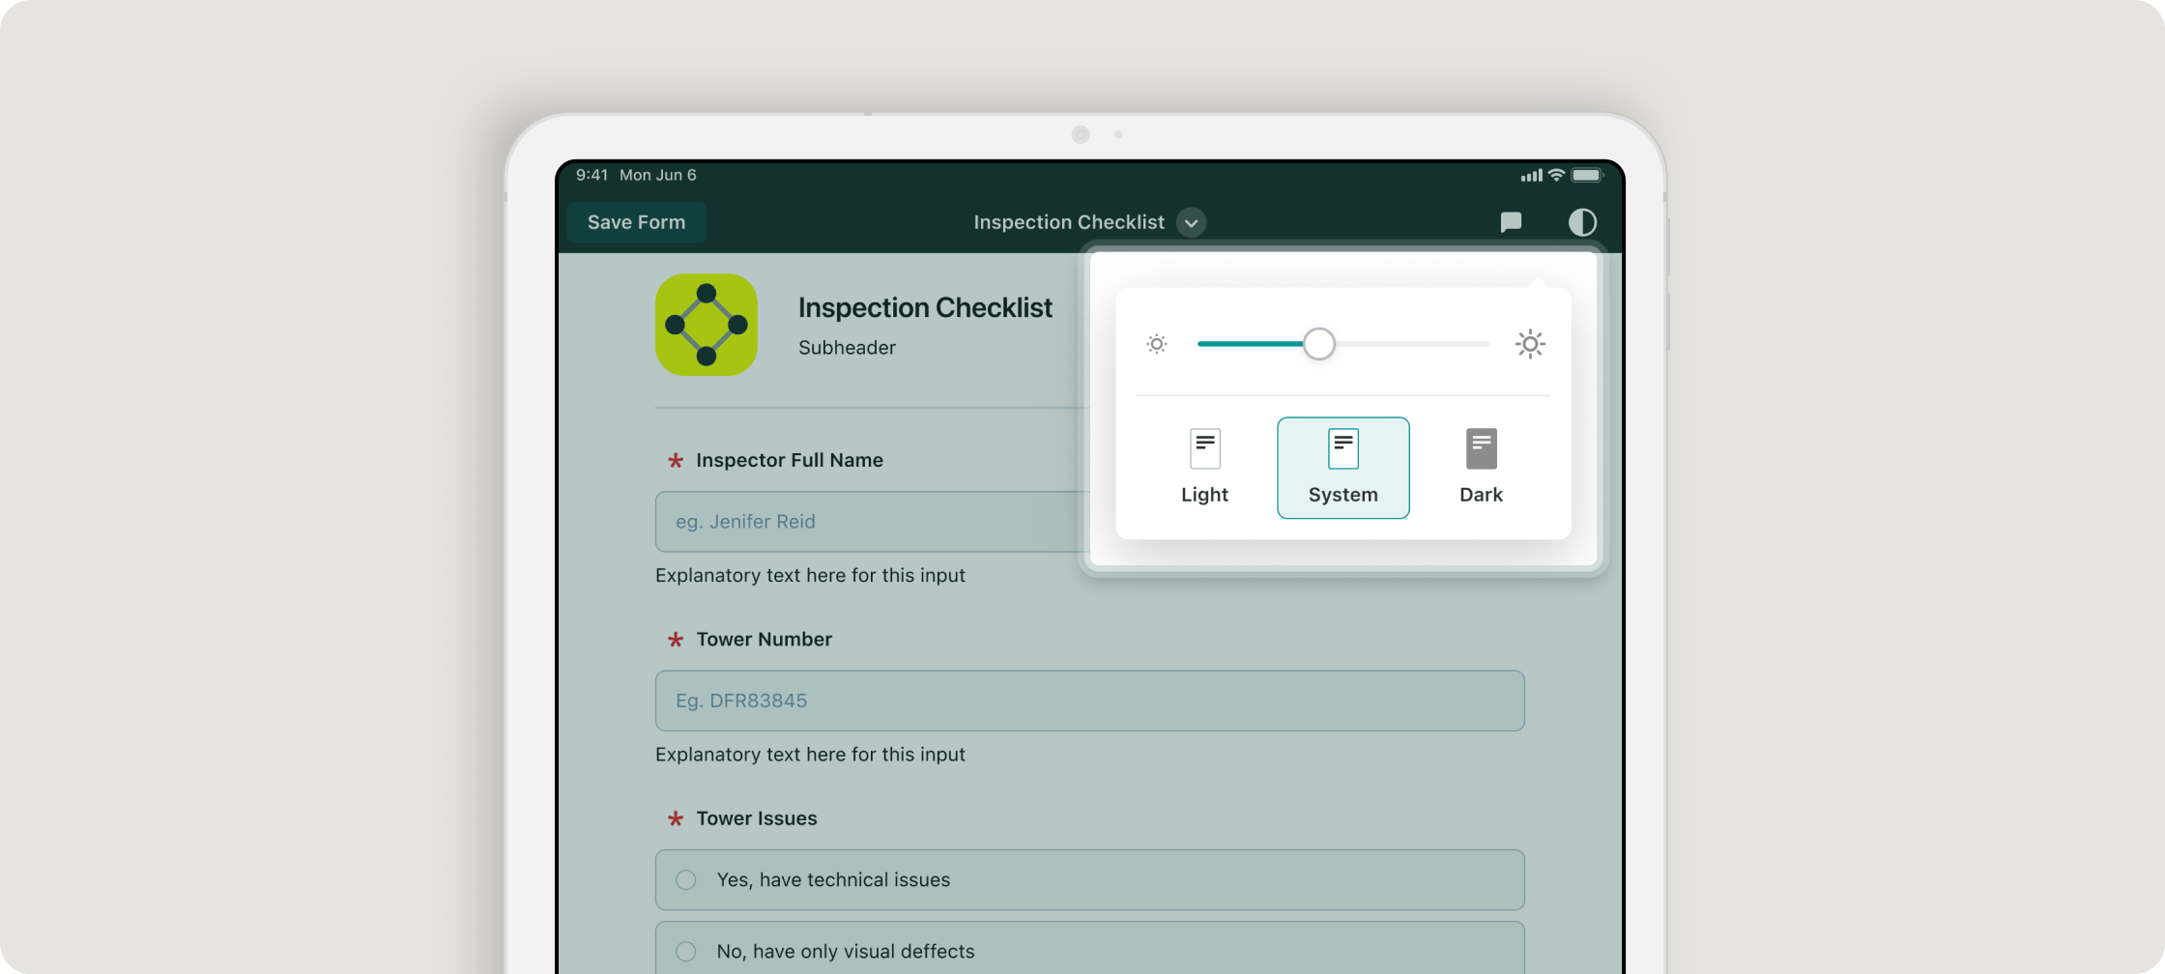The width and height of the screenshot is (2165, 974).
Task: Tap the Wi-Fi icon in status bar
Action: click(x=1556, y=175)
